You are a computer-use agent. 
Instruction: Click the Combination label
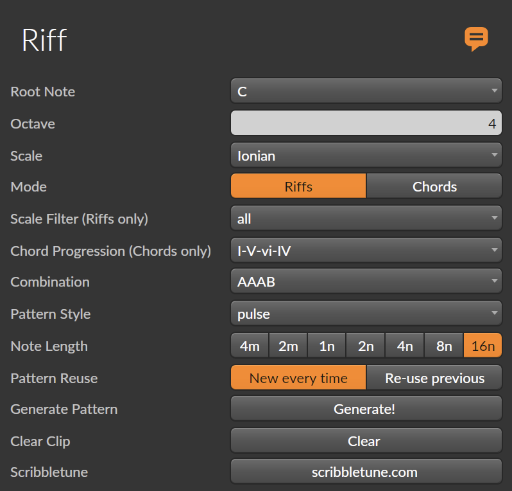(x=50, y=282)
